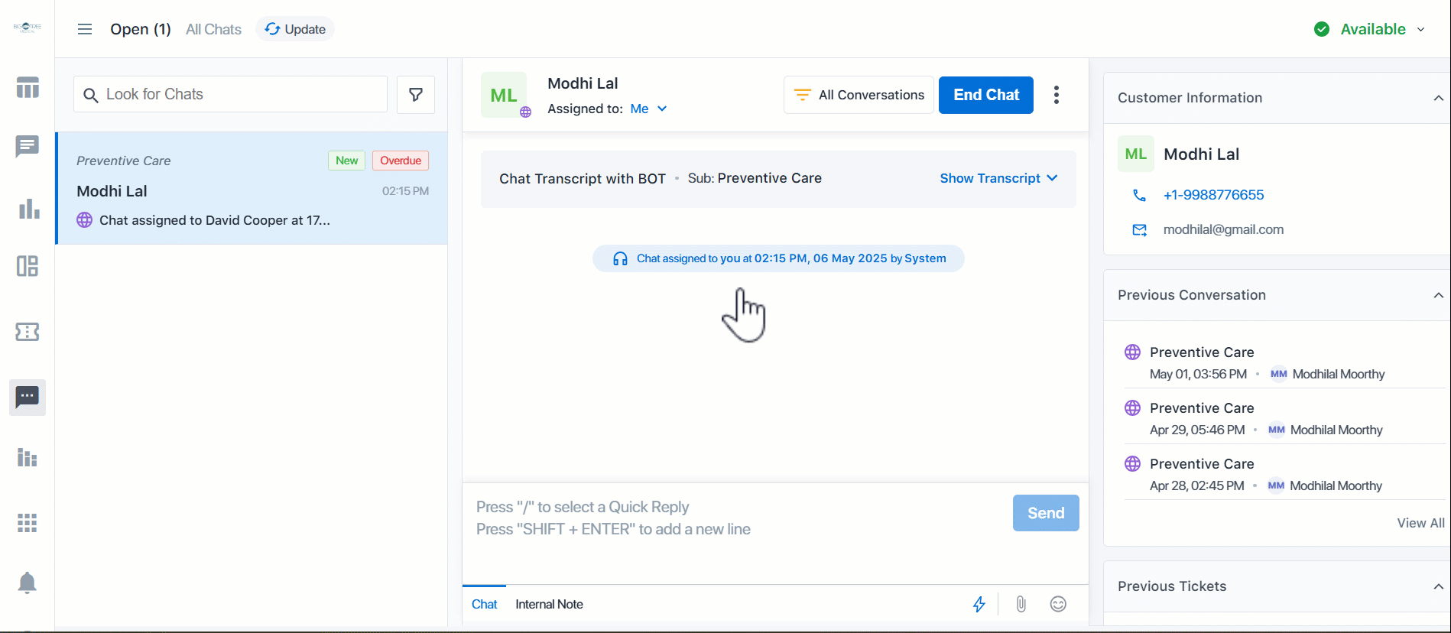This screenshot has width=1451, height=633.
Task: Switch to the Open (1) tab
Action: pyautogui.click(x=141, y=29)
